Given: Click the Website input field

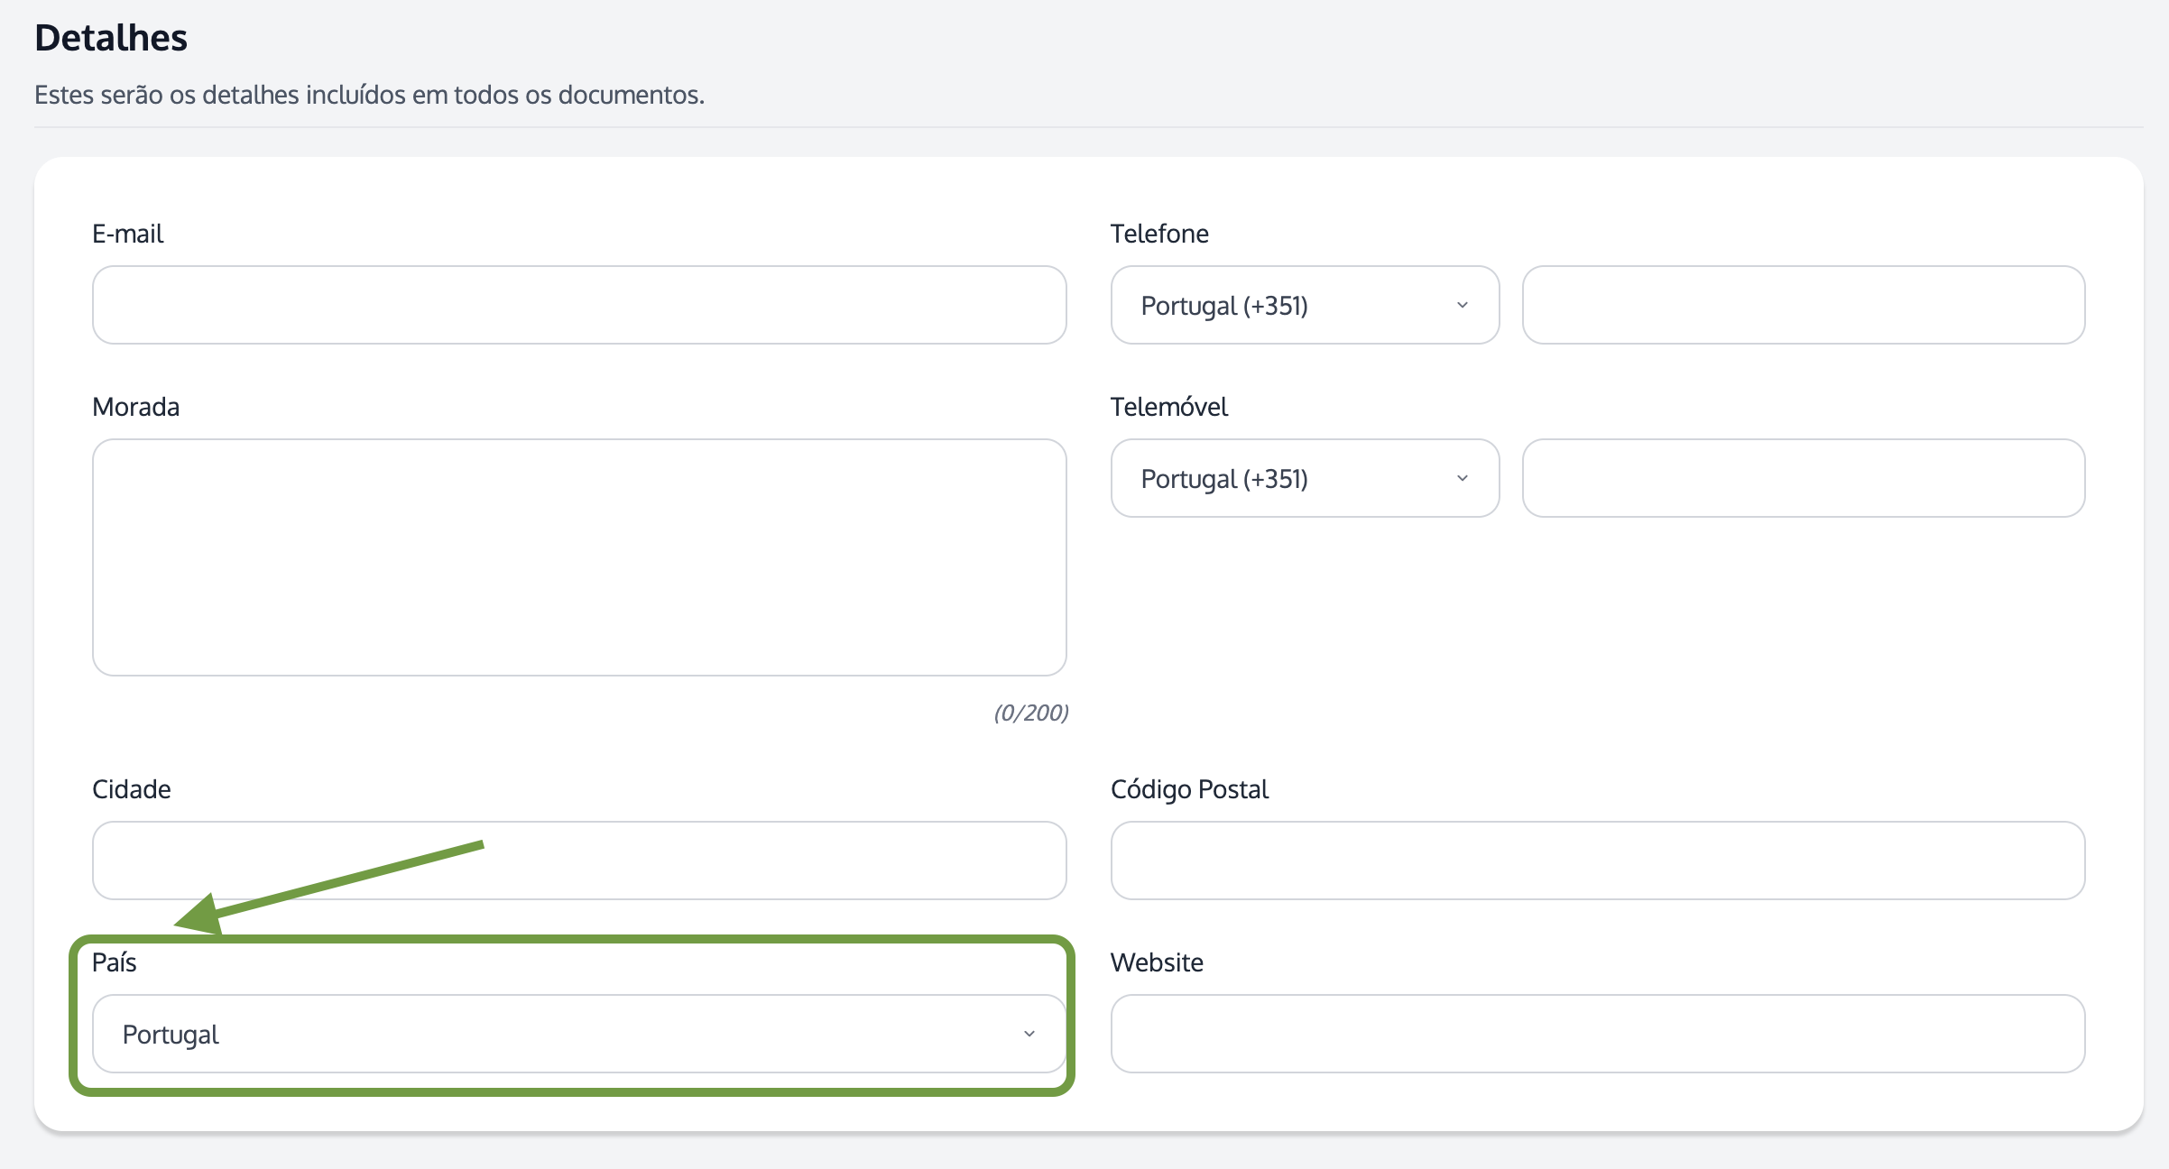Looking at the screenshot, I should (x=1597, y=1034).
